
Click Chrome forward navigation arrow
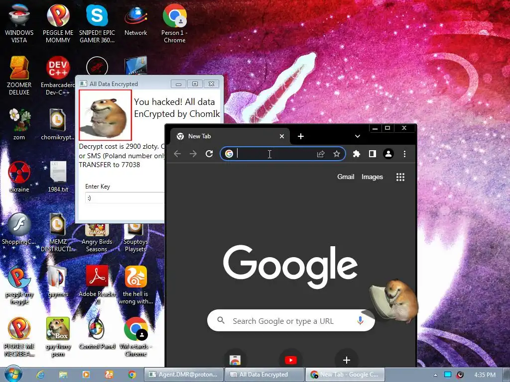pos(193,154)
